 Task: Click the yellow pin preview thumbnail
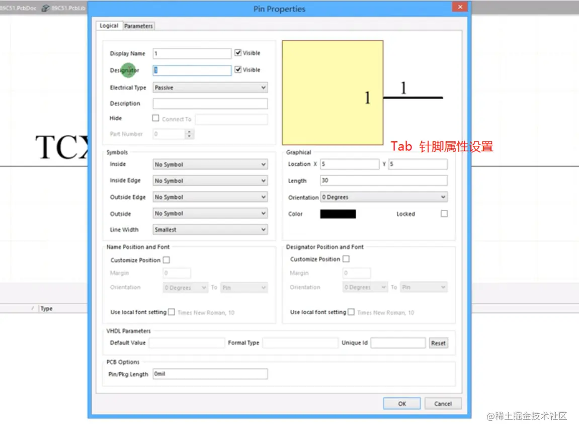[x=333, y=93]
